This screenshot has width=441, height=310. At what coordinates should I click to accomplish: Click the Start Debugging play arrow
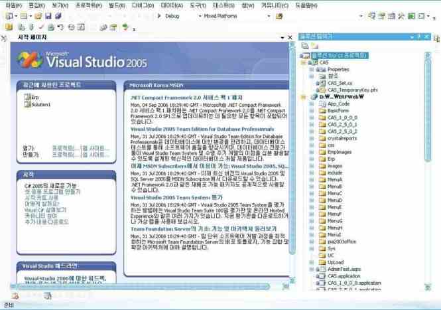pos(159,16)
